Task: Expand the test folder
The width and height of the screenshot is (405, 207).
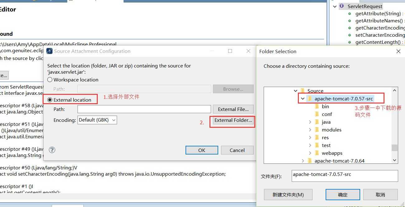Action: 310,145
